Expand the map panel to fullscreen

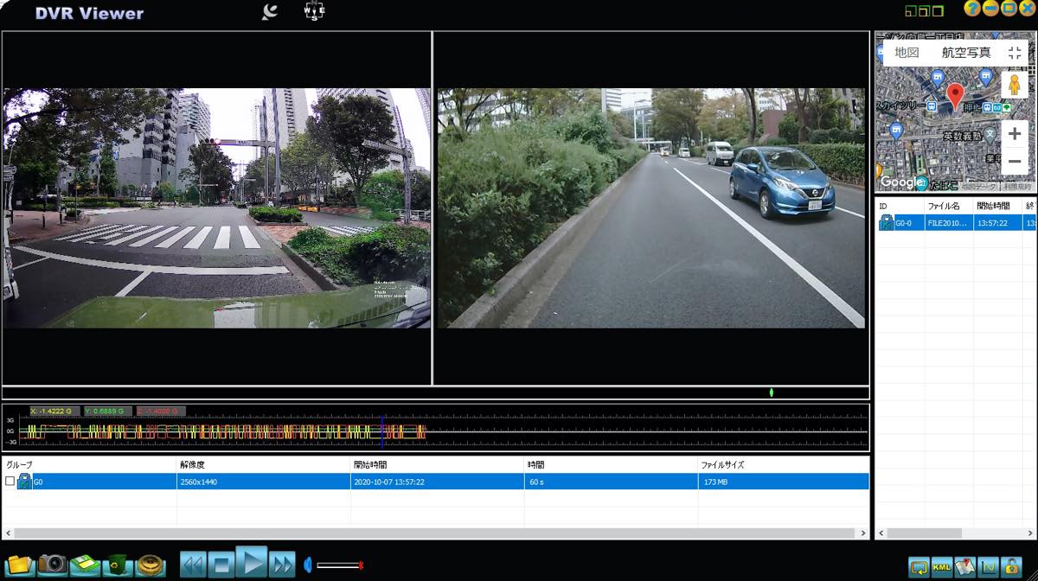point(1015,52)
